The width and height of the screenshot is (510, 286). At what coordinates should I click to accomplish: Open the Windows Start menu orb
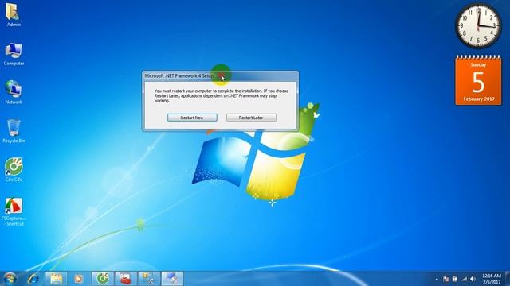click(x=10, y=279)
